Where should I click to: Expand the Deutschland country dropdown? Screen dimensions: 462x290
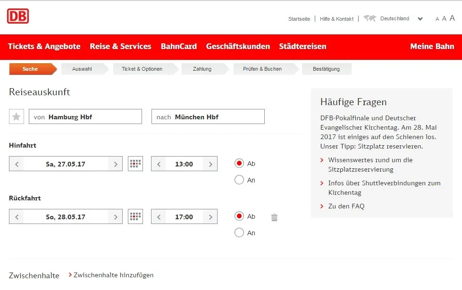[x=420, y=19]
